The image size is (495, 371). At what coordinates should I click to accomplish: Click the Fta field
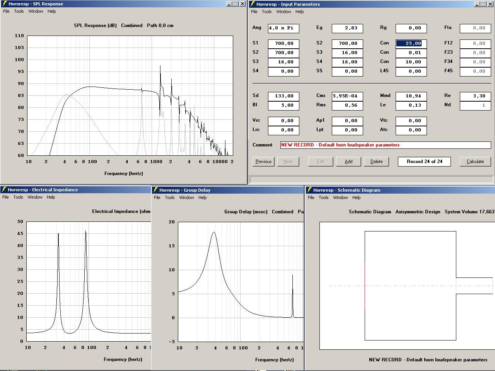tap(475, 28)
